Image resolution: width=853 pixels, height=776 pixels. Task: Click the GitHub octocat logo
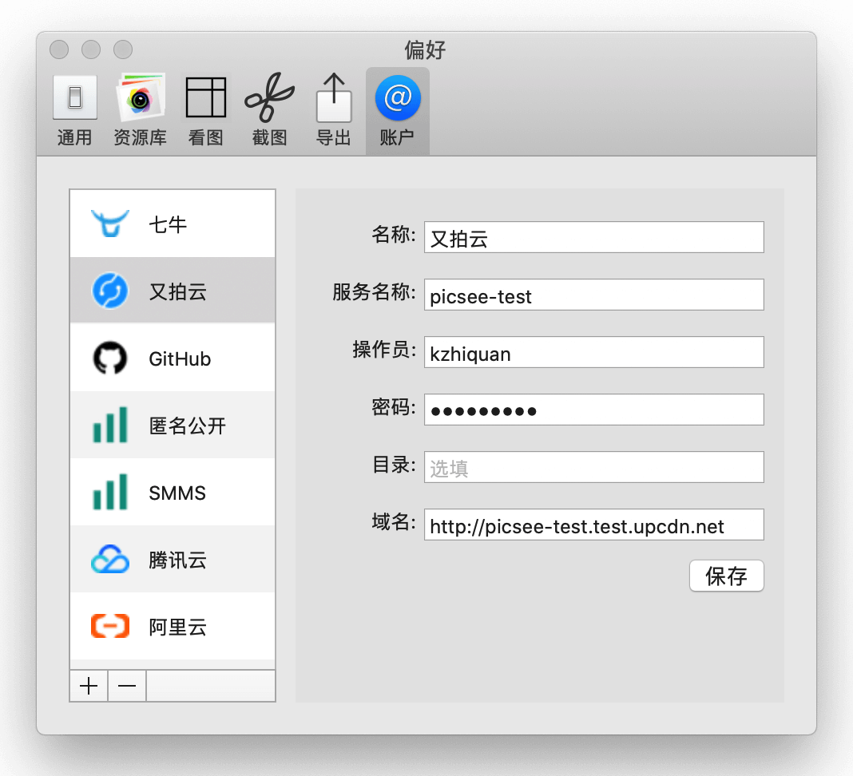[x=110, y=358]
